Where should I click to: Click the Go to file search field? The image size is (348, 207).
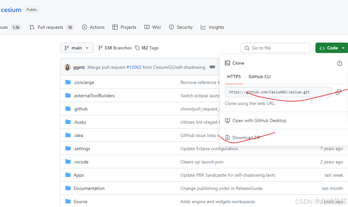click(275, 48)
